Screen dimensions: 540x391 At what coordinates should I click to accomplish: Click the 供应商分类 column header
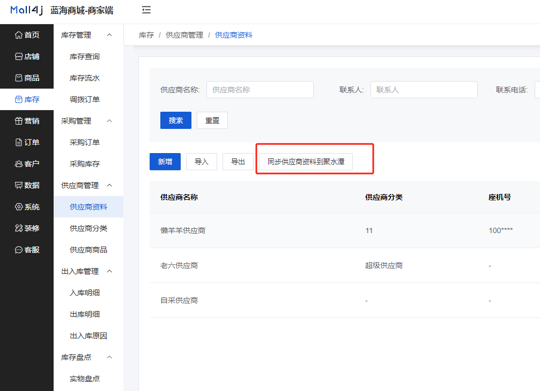(x=383, y=197)
